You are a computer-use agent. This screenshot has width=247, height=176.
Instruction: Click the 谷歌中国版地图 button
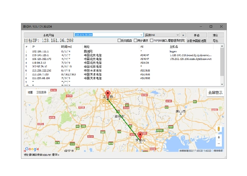point(197,41)
